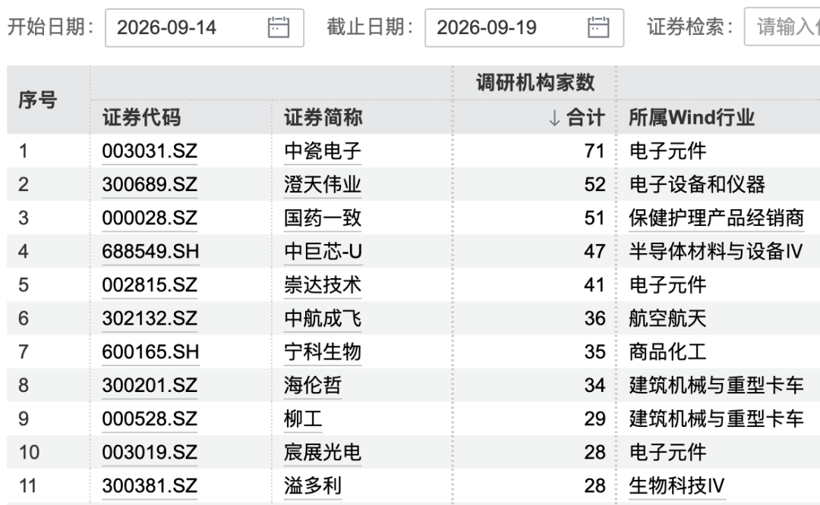The height and width of the screenshot is (505, 820).
Task: Select the count 41 for 崇达技术
Action: coord(594,284)
